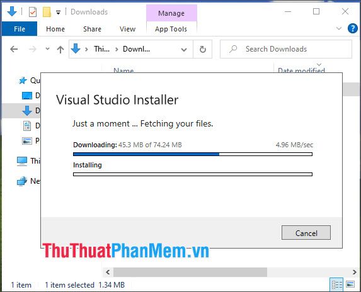Open Explorer Help question mark icon
Image resolution: width=361 pixels, height=292 pixels.
[x=352, y=28]
